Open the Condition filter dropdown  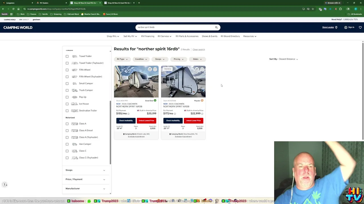pos(141,59)
